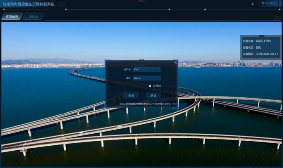283x168 pixels.
Task: Click the 设备状态 在线 status row
Action: [252, 47]
